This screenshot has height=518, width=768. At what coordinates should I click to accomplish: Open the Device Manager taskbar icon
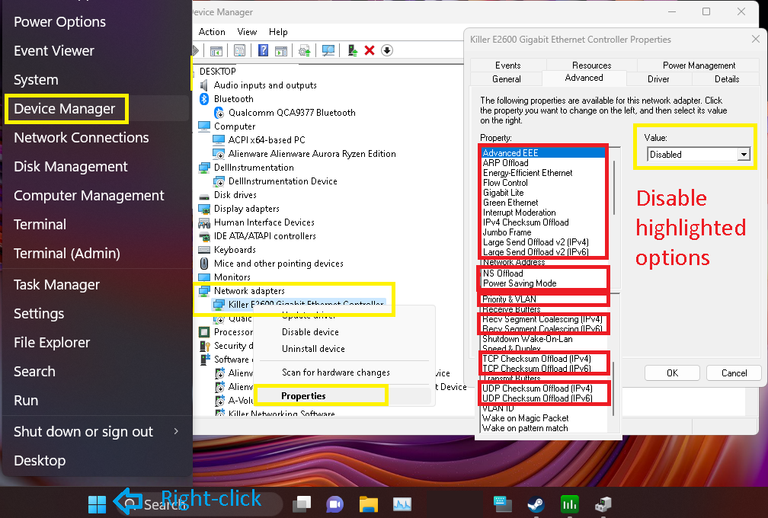[603, 504]
